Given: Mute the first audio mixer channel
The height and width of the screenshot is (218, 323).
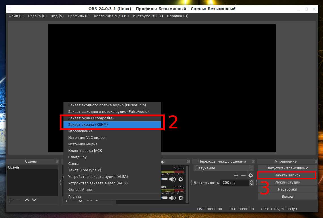Looking at the screenshot, I should (172, 179).
